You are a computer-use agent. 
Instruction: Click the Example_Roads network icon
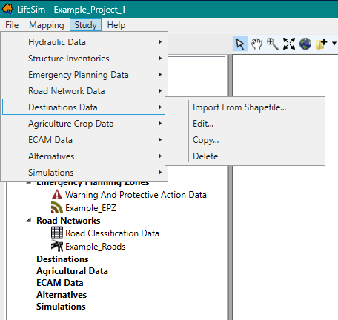[57, 246]
